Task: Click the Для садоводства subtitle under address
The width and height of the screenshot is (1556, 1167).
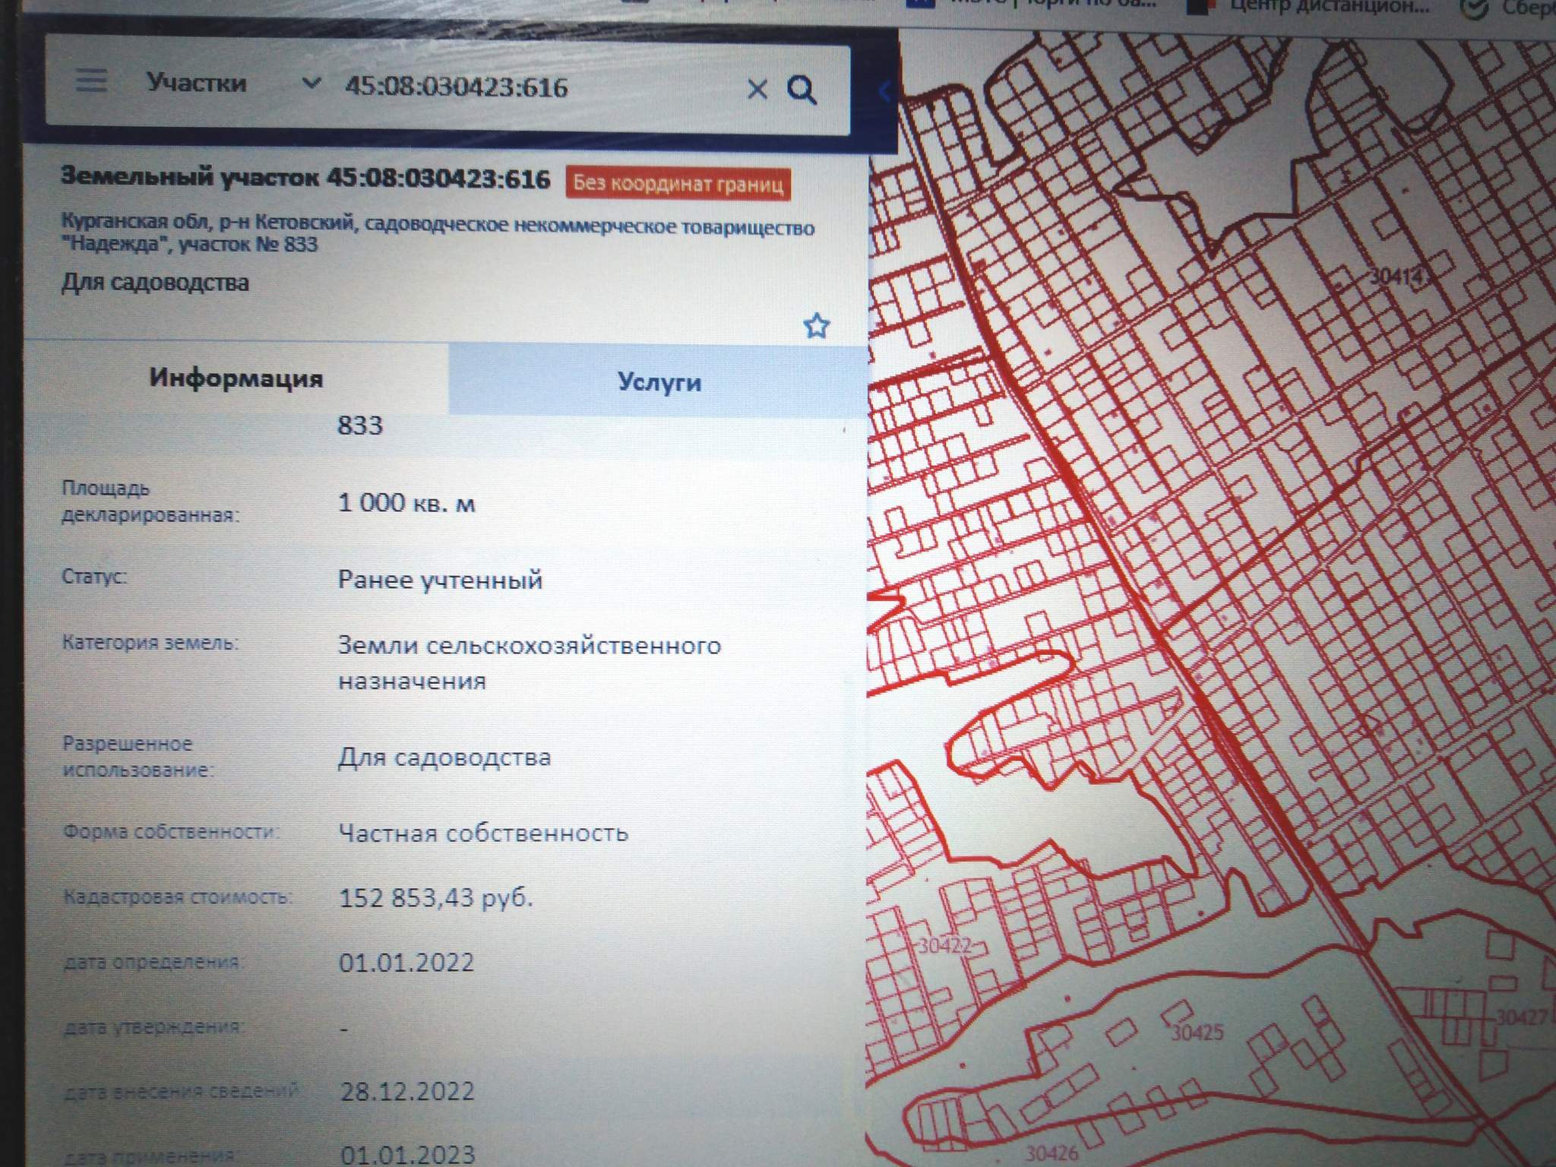Action: pos(155,283)
